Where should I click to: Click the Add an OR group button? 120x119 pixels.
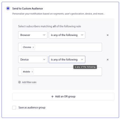tap(63, 97)
